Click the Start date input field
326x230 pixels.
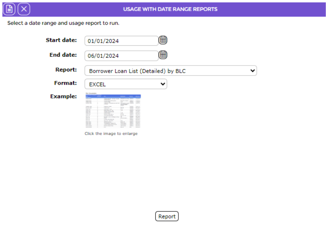121,41
